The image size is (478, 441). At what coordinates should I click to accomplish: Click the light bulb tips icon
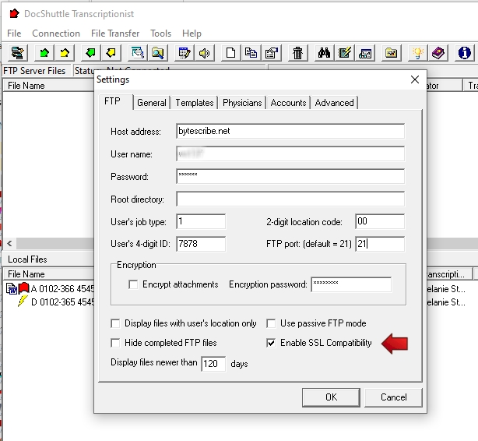[x=417, y=53]
